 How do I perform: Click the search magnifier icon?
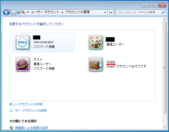pyautogui.click(x=163, y=12)
